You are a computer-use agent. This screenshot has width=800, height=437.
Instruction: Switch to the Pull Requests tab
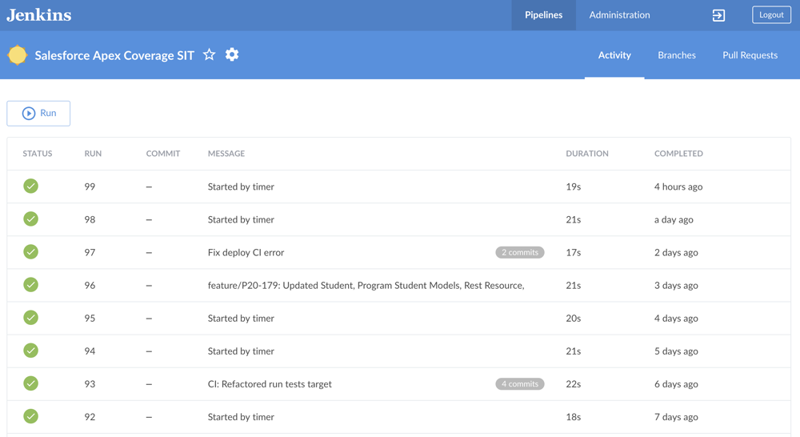coord(750,55)
